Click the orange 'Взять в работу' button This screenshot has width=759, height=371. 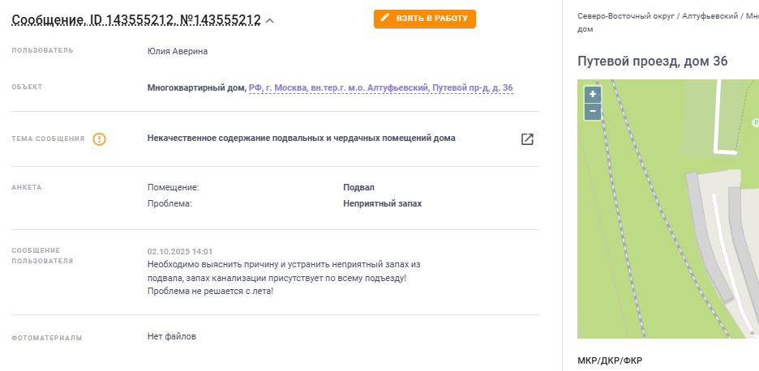pyautogui.click(x=425, y=19)
